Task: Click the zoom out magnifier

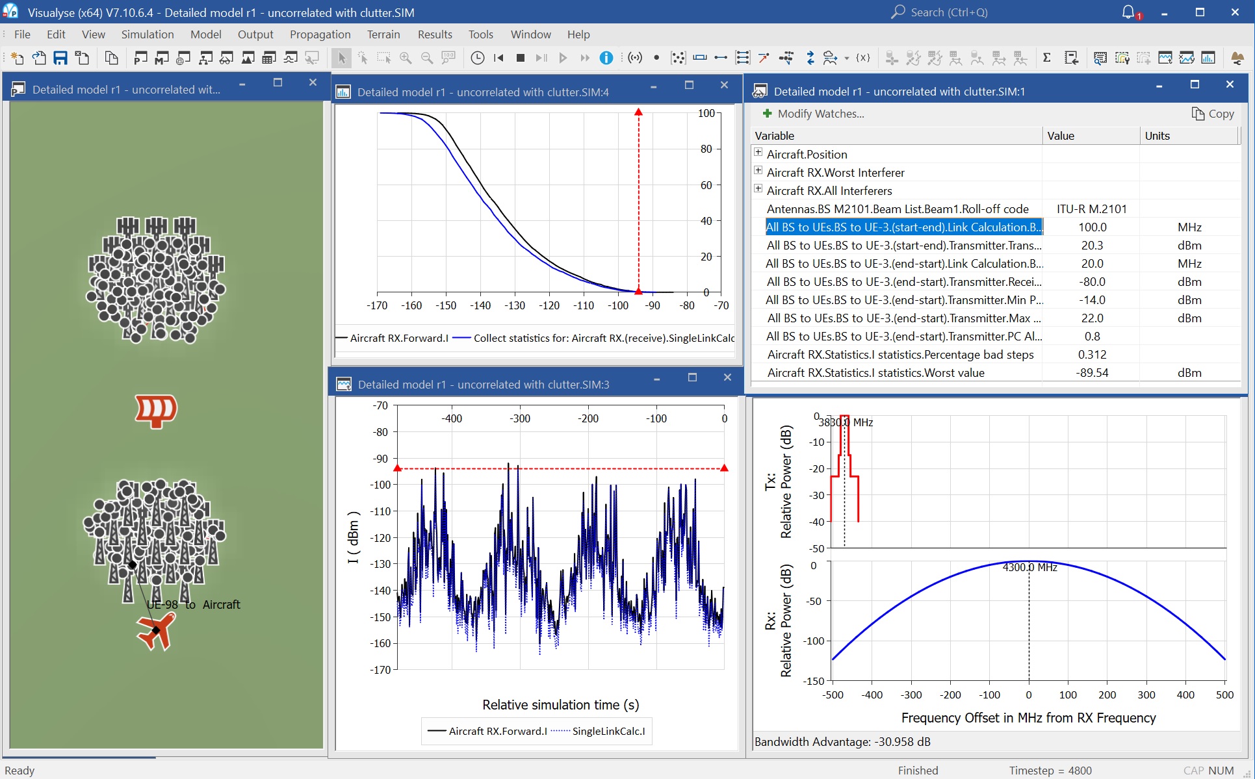Action: [427, 58]
